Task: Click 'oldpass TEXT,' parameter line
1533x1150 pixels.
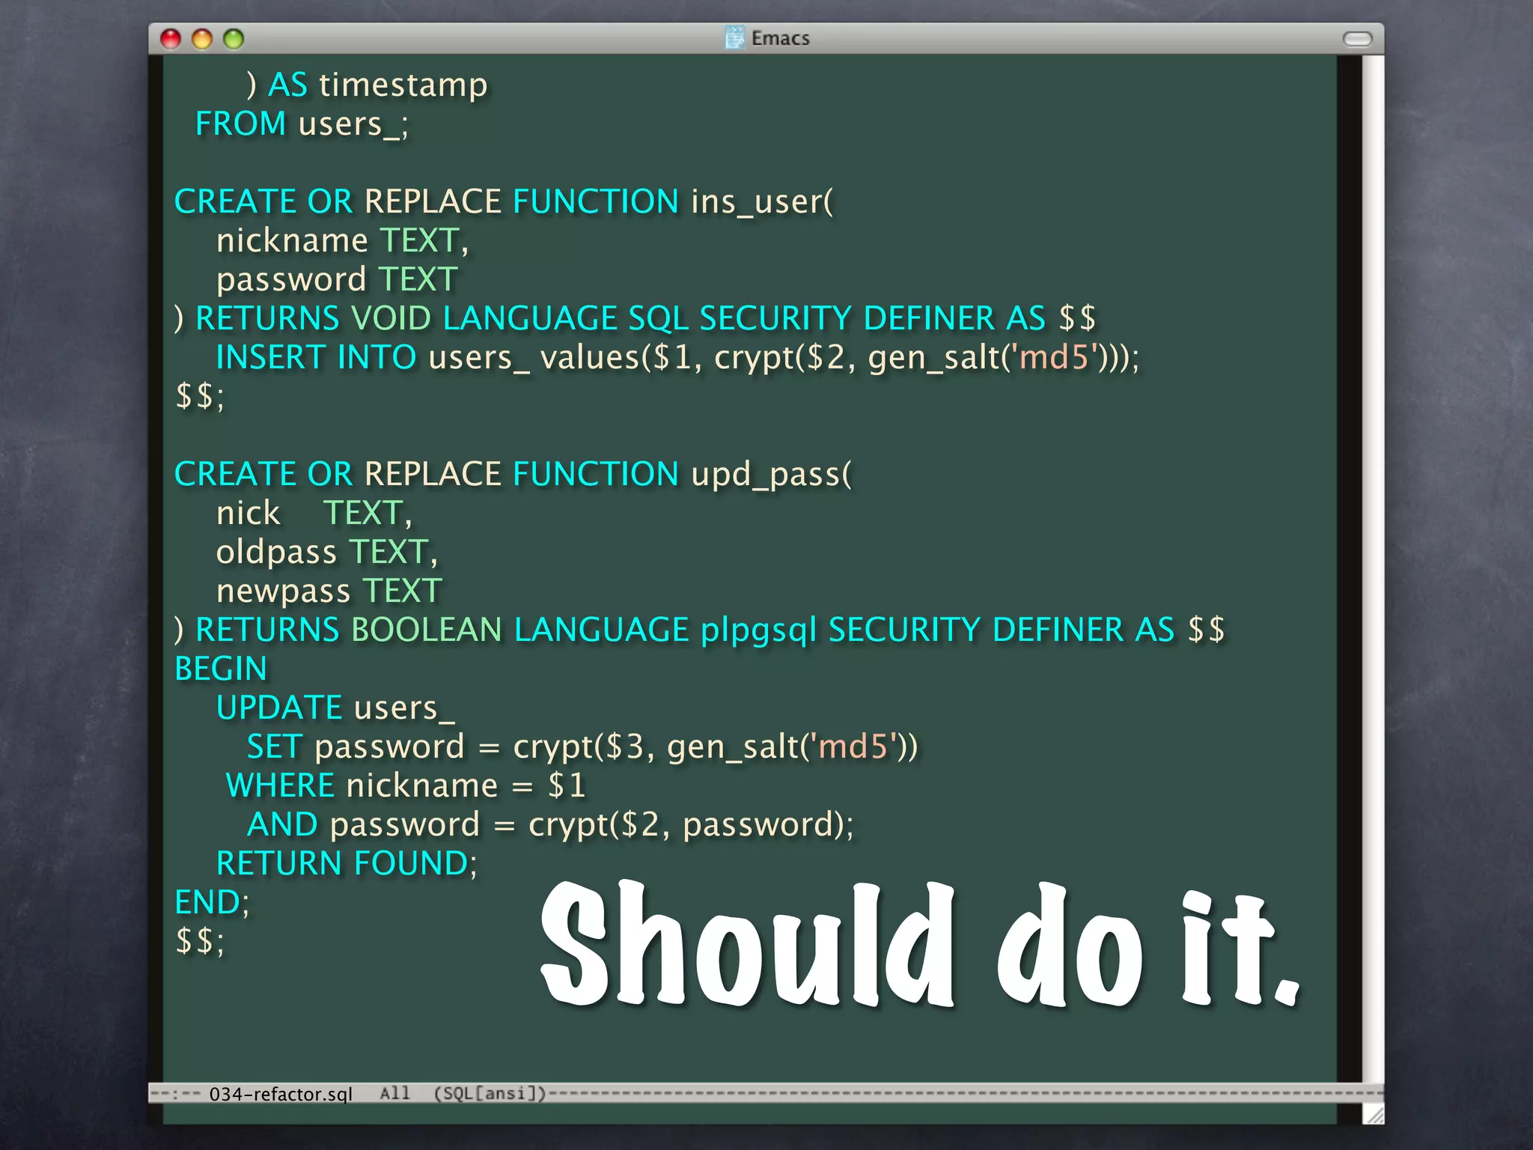Action: point(326,552)
